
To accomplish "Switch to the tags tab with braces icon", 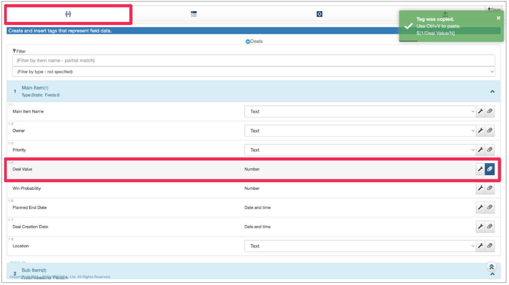I will pos(68,14).
